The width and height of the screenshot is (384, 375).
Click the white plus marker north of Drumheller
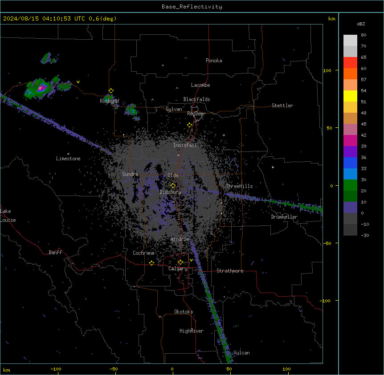click(273, 167)
